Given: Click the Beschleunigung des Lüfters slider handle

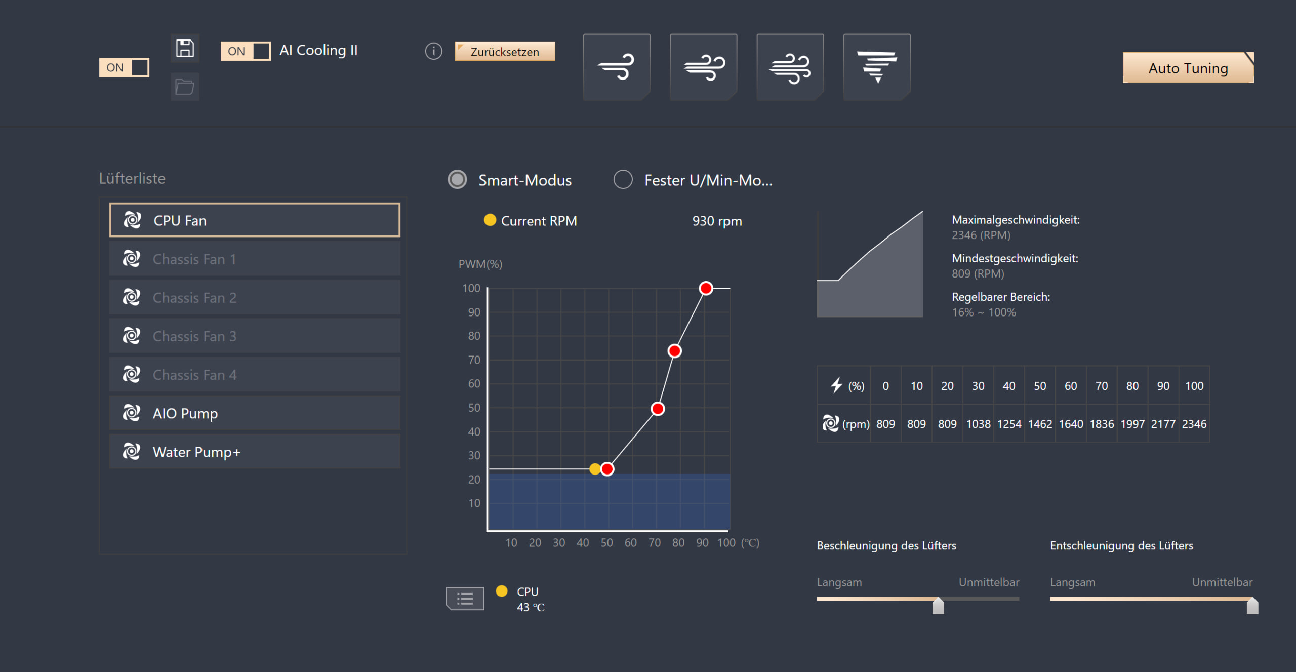Looking at the screenshot, I should [x=938, y=605].
